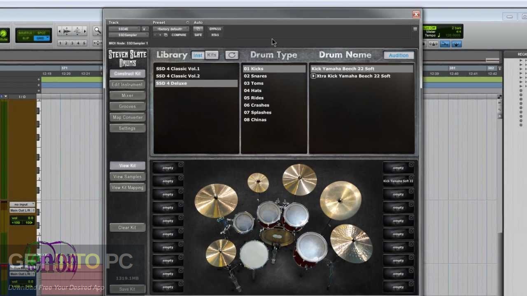527x296 pixels.
Task: Click the automation enable icon under Auto
Action: [198, 29]
